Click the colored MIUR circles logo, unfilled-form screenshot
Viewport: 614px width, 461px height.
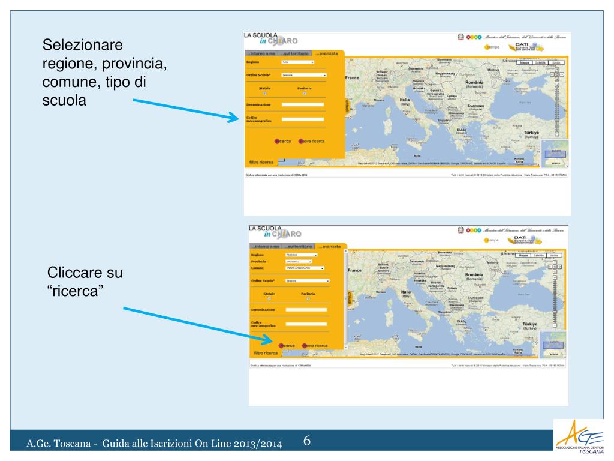474,37
